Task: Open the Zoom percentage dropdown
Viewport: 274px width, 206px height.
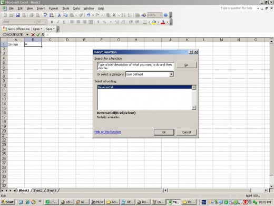Action: 161,15
